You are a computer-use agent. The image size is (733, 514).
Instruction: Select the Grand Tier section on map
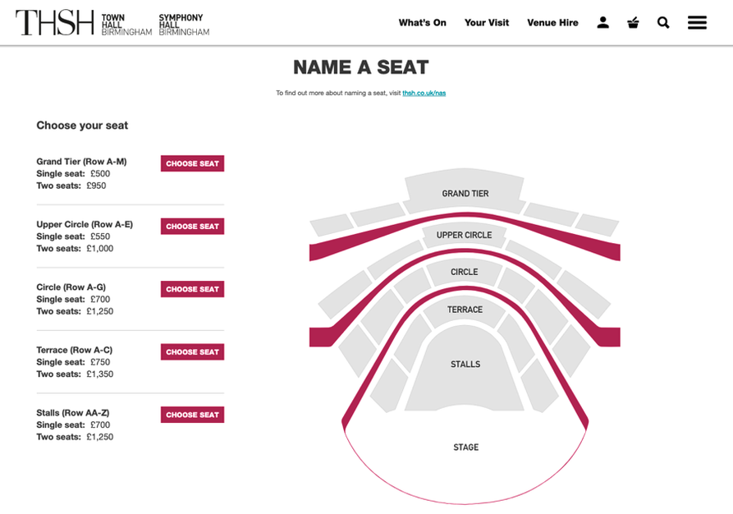pos(465,193)
